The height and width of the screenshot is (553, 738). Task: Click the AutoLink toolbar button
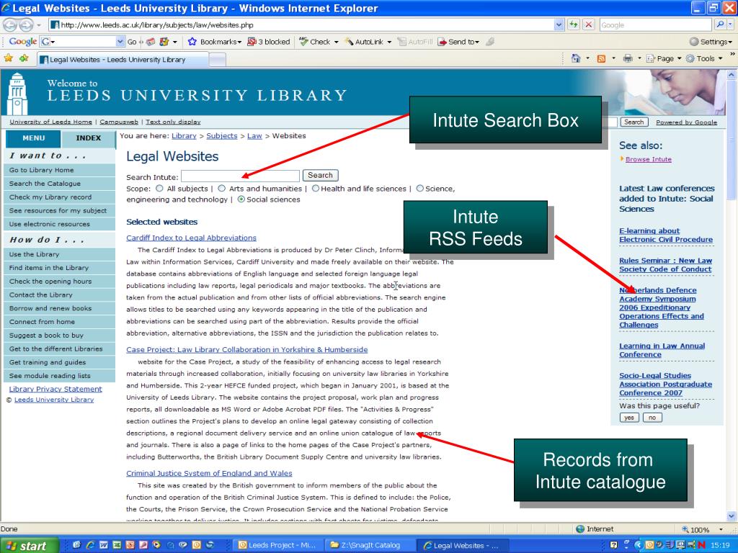pos(368,42)
